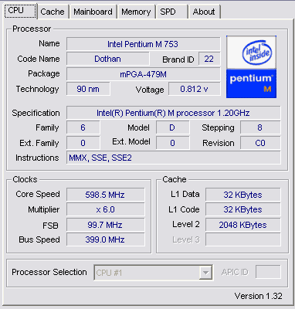Click the mPGA-479M package value

[143, 74]
